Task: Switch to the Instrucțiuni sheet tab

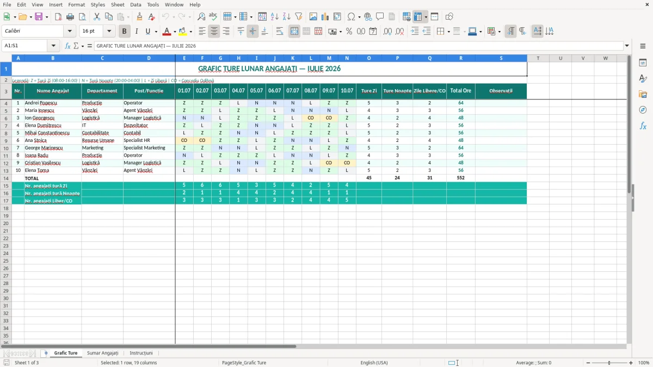Action: [x=141, y=353]
